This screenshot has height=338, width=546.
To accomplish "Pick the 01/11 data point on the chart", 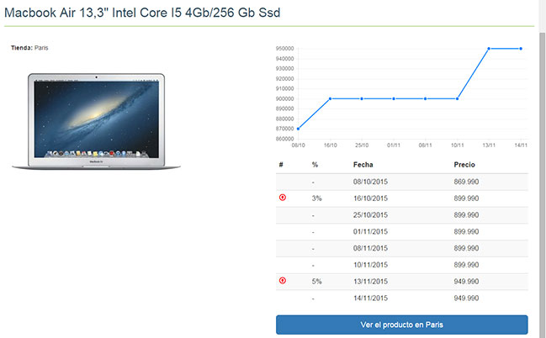I will [394, 98].
